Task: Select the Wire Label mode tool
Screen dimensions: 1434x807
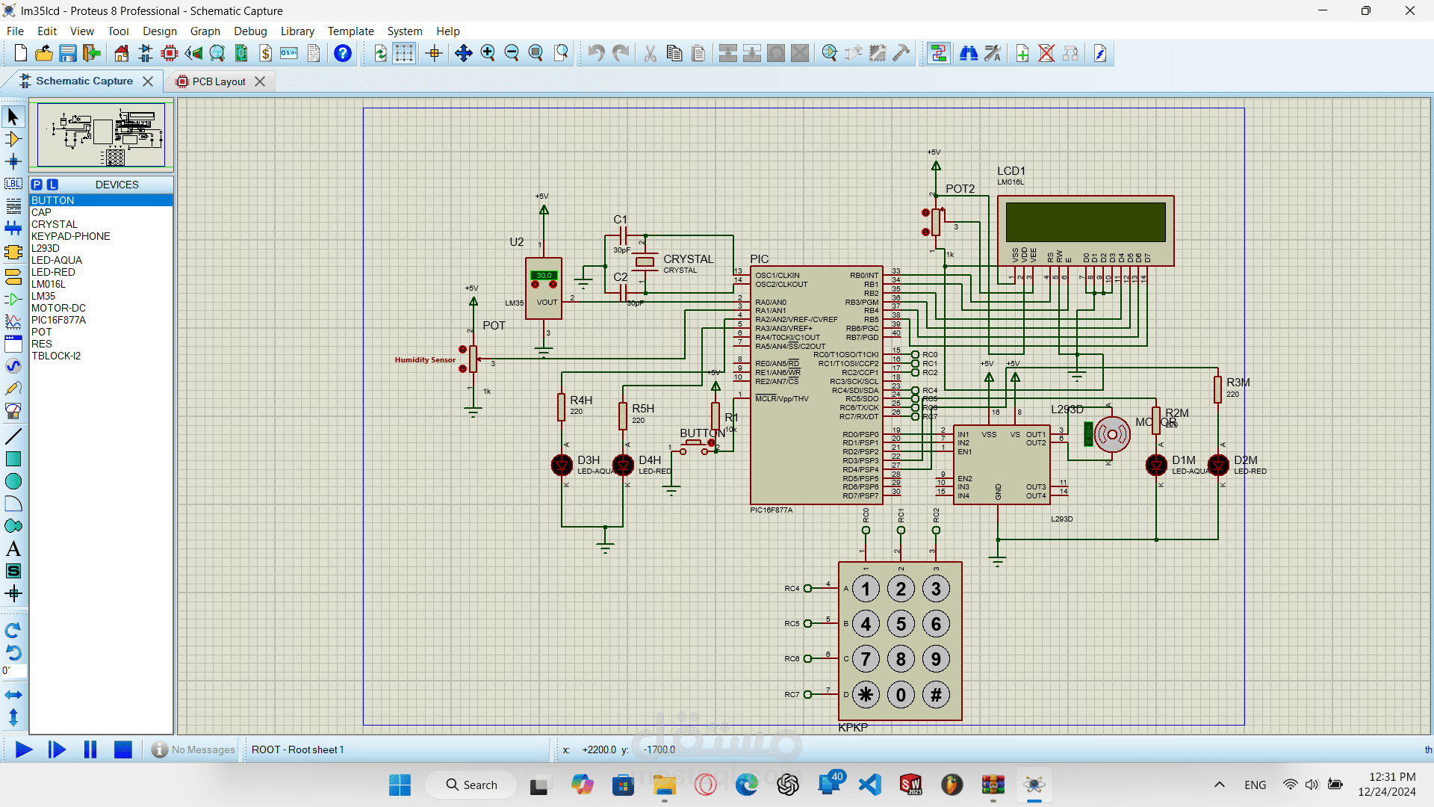Action: [x=13, y=184]
